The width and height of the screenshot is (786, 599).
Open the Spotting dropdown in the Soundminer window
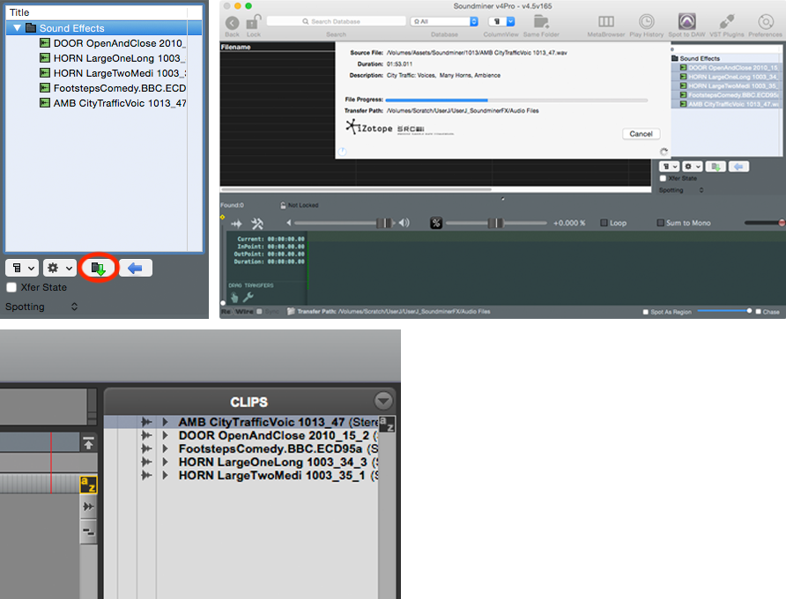(x=681, y=190)
